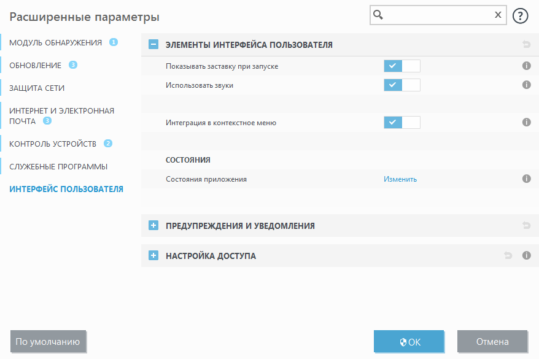Click the info icon next to Состояния приложения

tap(526, 179)
